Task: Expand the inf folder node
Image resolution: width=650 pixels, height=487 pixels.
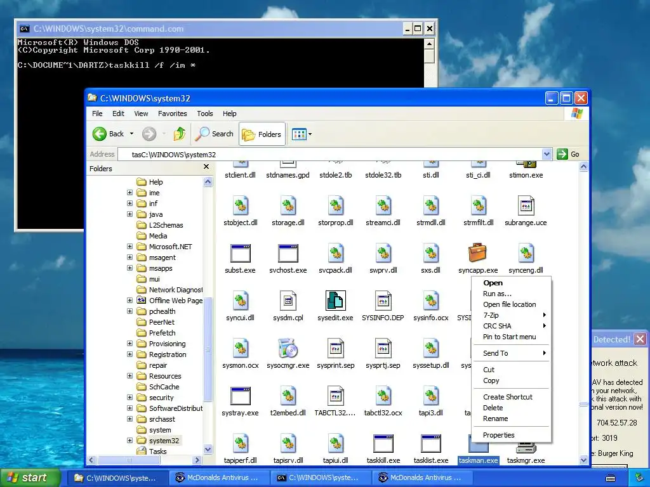Action: tap(129, 204)
